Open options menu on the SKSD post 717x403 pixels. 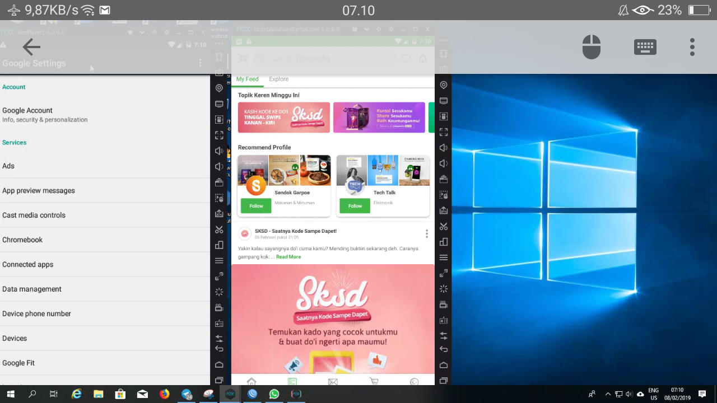click(x=427, y=233)
